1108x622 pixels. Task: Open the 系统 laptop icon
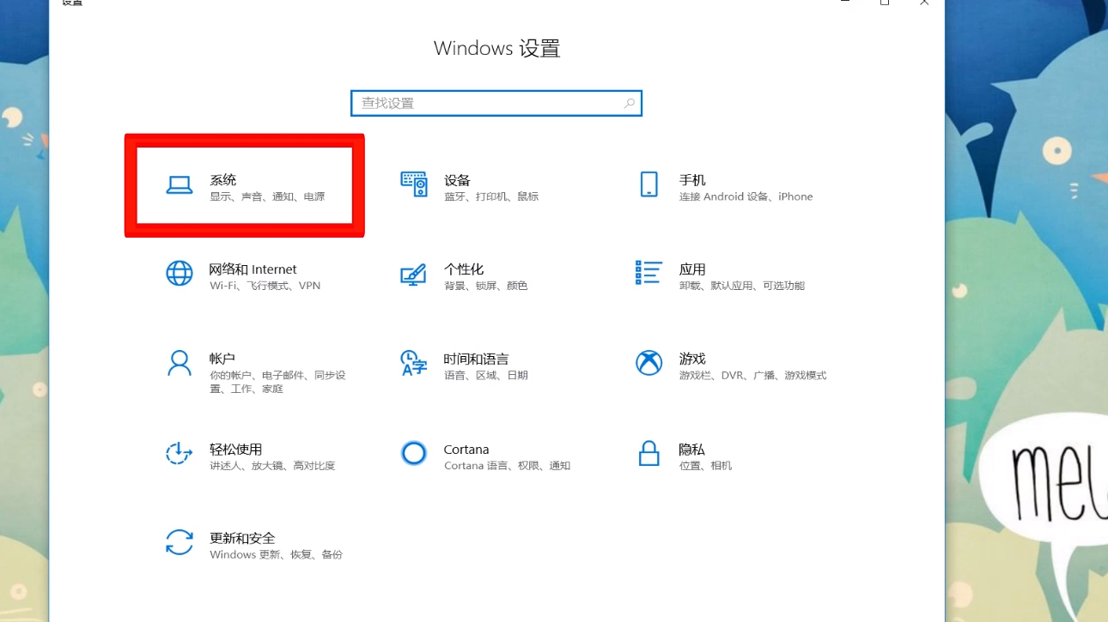(x=180, y=184)
